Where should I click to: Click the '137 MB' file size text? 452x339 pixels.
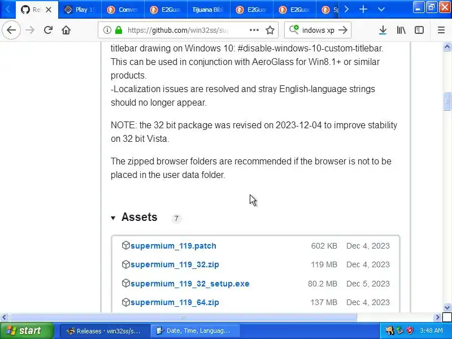[324, 302]
